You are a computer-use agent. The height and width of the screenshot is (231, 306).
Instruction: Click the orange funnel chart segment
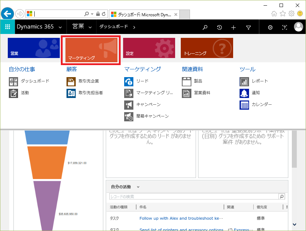pyautogui.click(x=47, y=162)
